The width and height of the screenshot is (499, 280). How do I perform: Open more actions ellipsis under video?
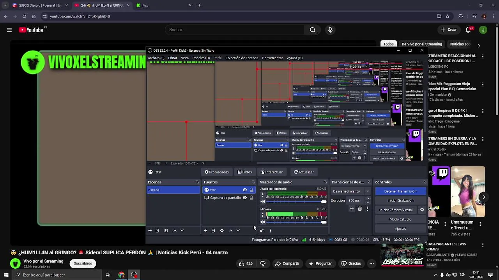(372, 264)
